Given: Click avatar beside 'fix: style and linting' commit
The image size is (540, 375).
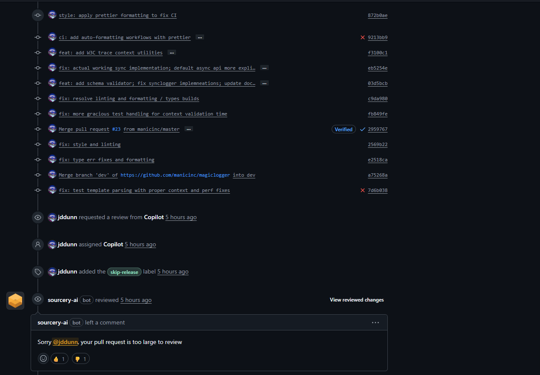Looking at the screenshot, I should [x=52, y=144].
